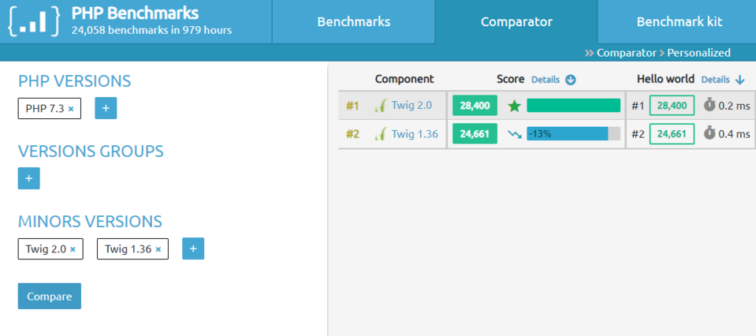The image size is (756, 336).
Task: Click the Score sort circled arrow icon
Action: click(571, 80)
